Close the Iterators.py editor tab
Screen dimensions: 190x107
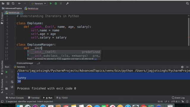[21, 12]
